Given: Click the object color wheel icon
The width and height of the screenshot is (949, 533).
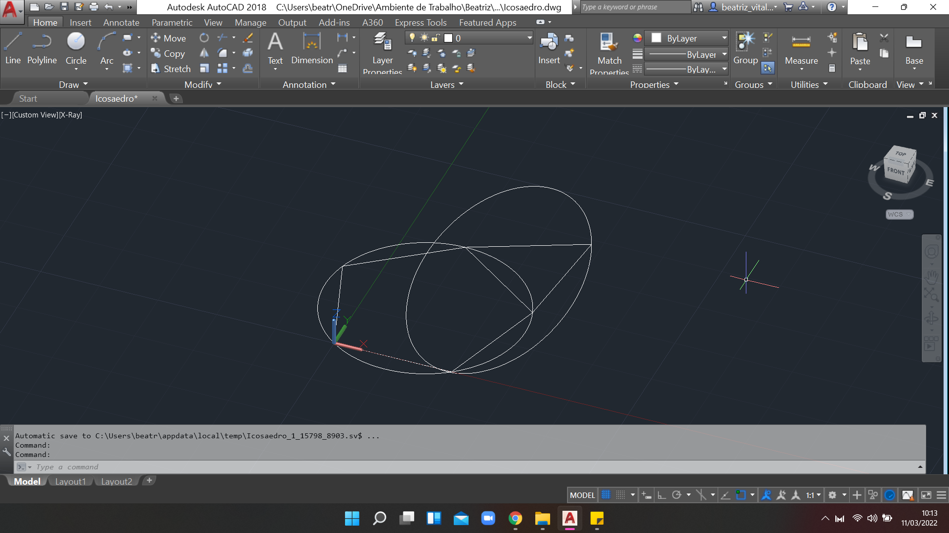Looking at the screenshot, I should (638, 38).
